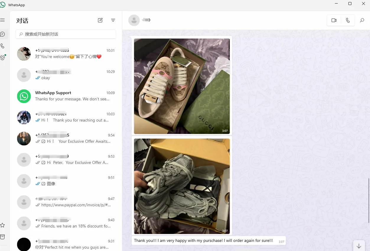Open the chat about 18% discount
Viewport: 370px width, 251px height.
66,223
